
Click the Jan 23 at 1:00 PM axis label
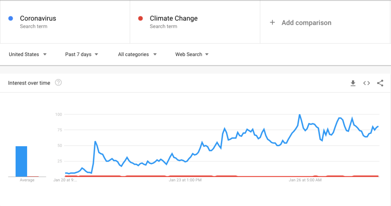(x=185, y=180)
